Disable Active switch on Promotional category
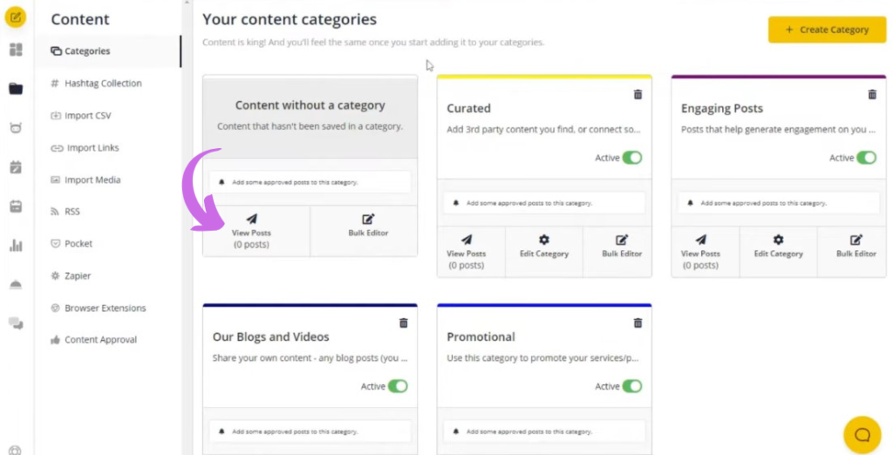 coord(632,386)
